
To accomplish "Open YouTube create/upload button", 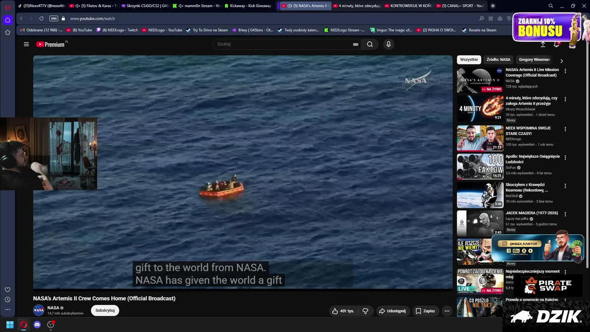I will tap(543, 44).
